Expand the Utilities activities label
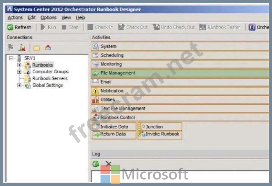Image resolution: width=272 pixels, height=186 pixels. [108, 99]
